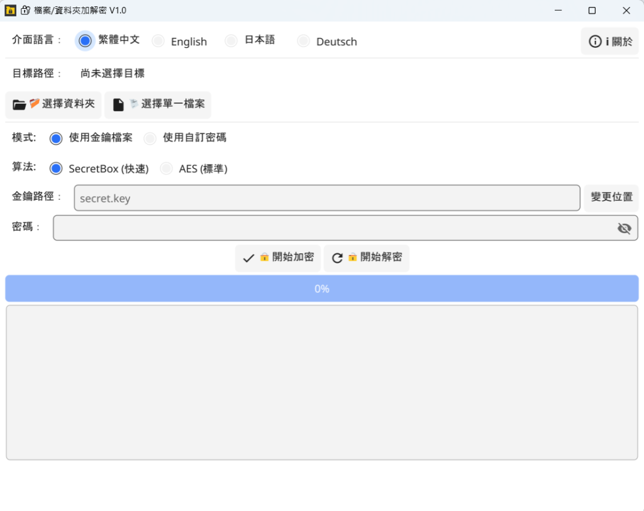Click the app lock icon in title bar
Viewport: 644px width, 511px height.
(11, 10)
